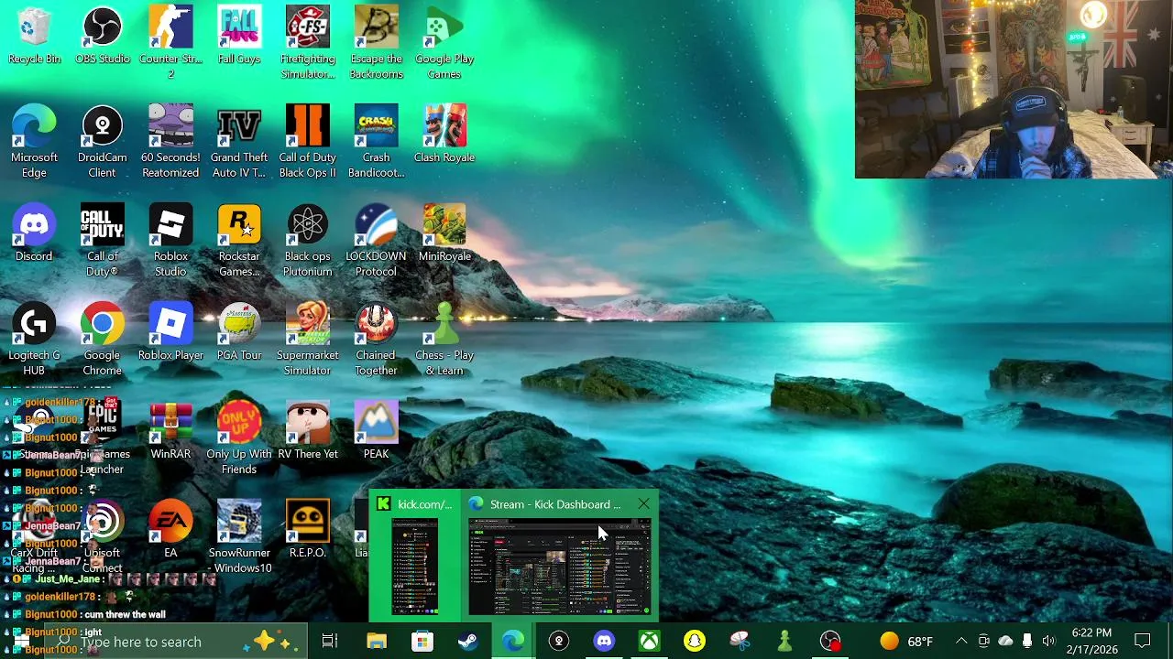The width and height of the screenshot is (1173, 659).
Task: Select the PEAK desktop icon
Action: (376, 432)
